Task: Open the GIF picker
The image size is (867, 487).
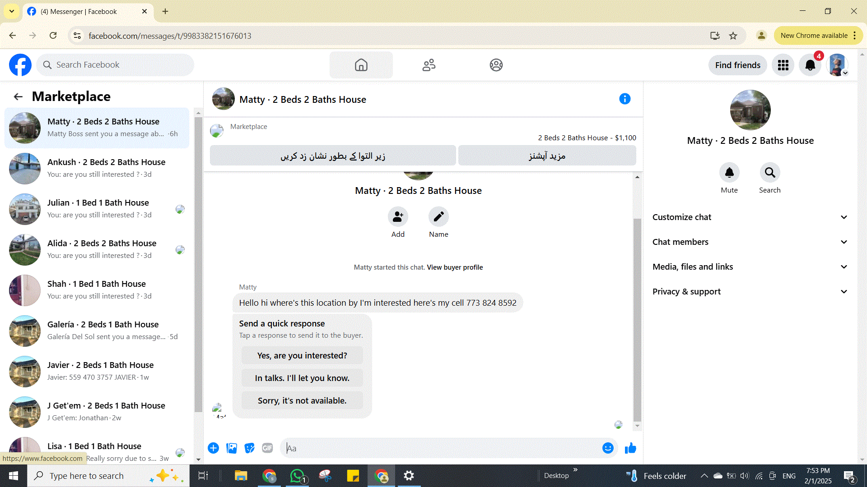Action: (x=267, y=448)
